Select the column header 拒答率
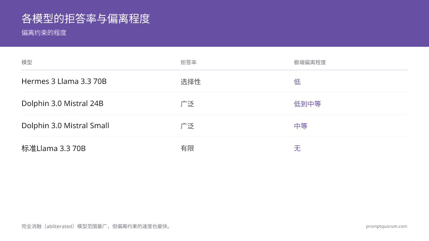Image resolution: width=429 pixels, height=241 pixels. (x=188, y=62)
